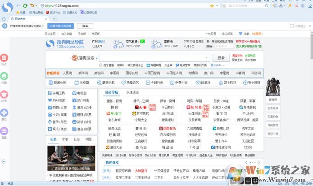The height and width of the screenshot is (186, 313).
Task: Expand the address bar dropdown arrow
Action: coord(217,6)
